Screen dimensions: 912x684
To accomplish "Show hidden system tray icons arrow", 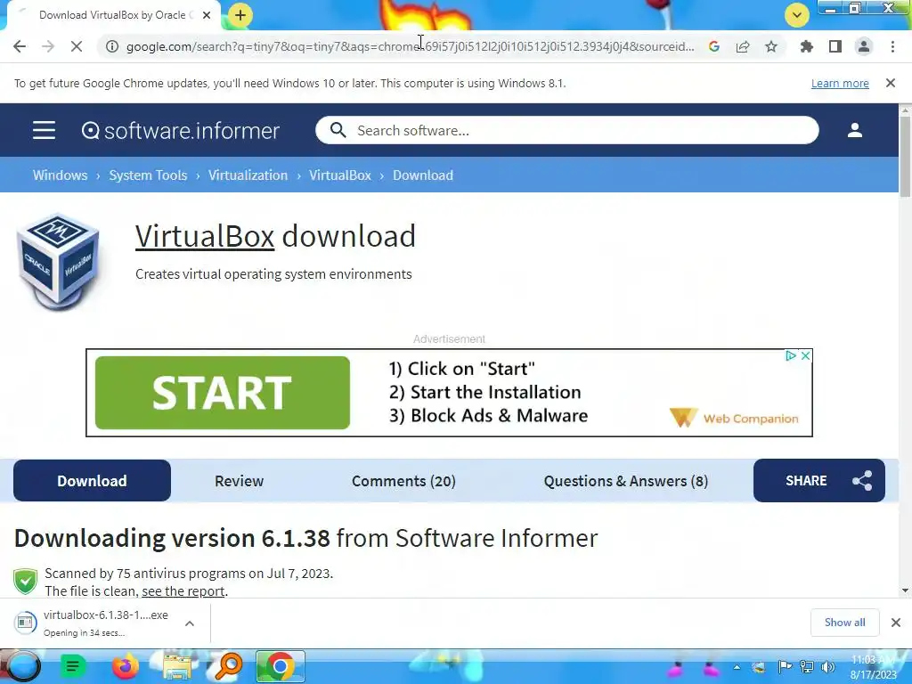I will pyautogui.click(x=737, y=667).
